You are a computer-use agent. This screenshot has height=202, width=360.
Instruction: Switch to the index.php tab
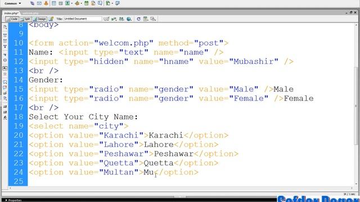11,13
